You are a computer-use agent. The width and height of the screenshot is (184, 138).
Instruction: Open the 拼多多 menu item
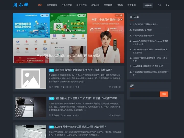pyautogui.click(x=120, y=5)
